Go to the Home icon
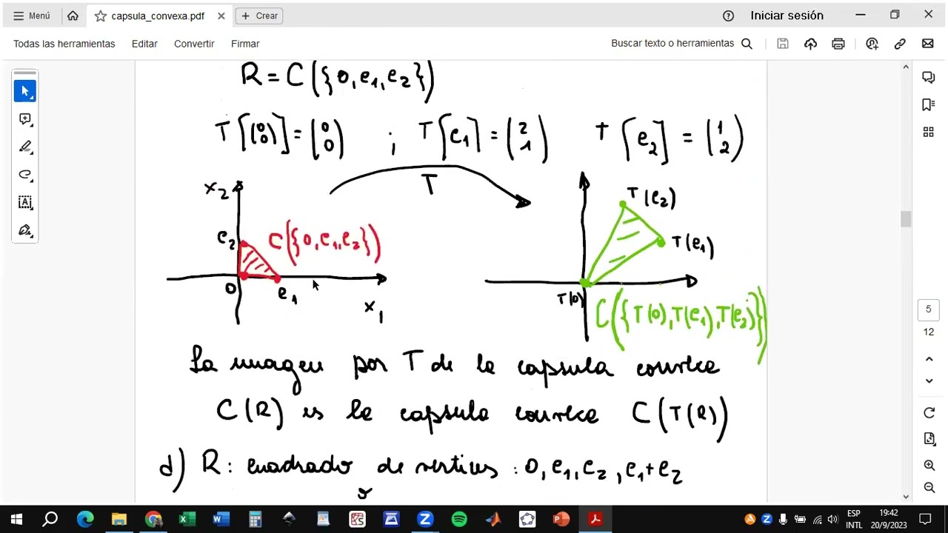Screen dimensions: 948x533 click(73, 16)
